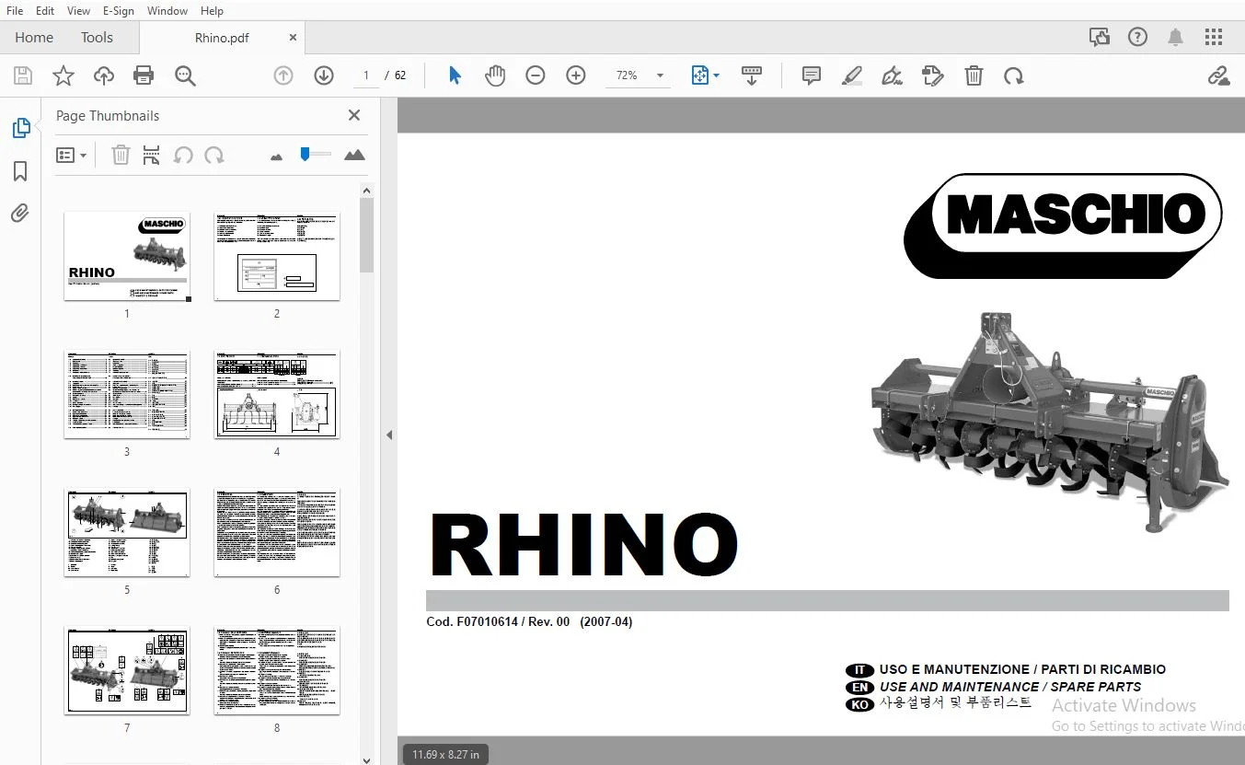Zoom out with the minus button
This screenshot has height=765, width=1245.
click(x=536, y=75)
